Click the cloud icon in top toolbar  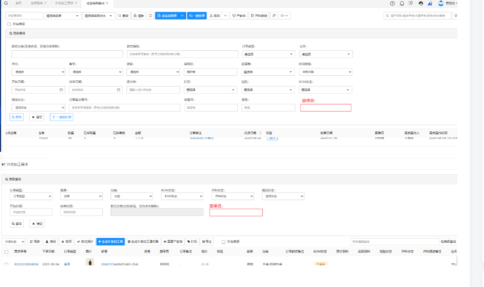(x=284, y=16)
